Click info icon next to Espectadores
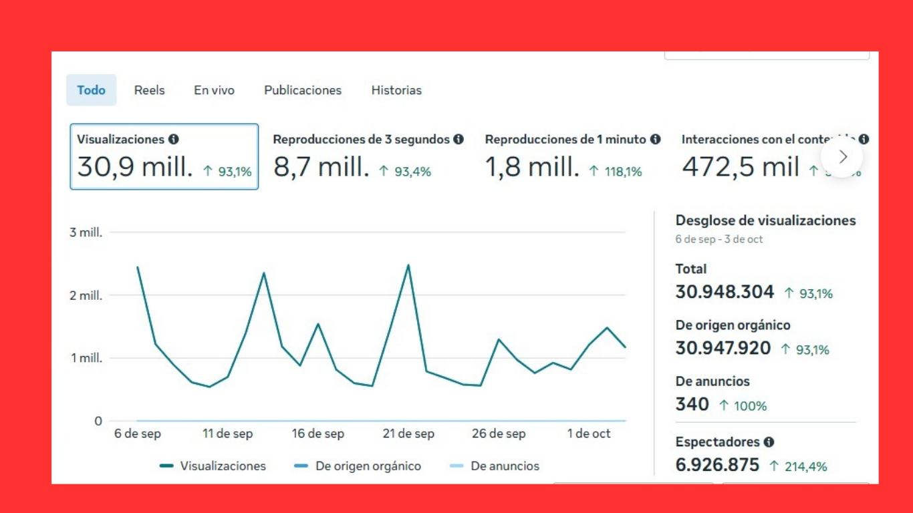Screen dimensions: 913x513 click(x=769, y=442)
